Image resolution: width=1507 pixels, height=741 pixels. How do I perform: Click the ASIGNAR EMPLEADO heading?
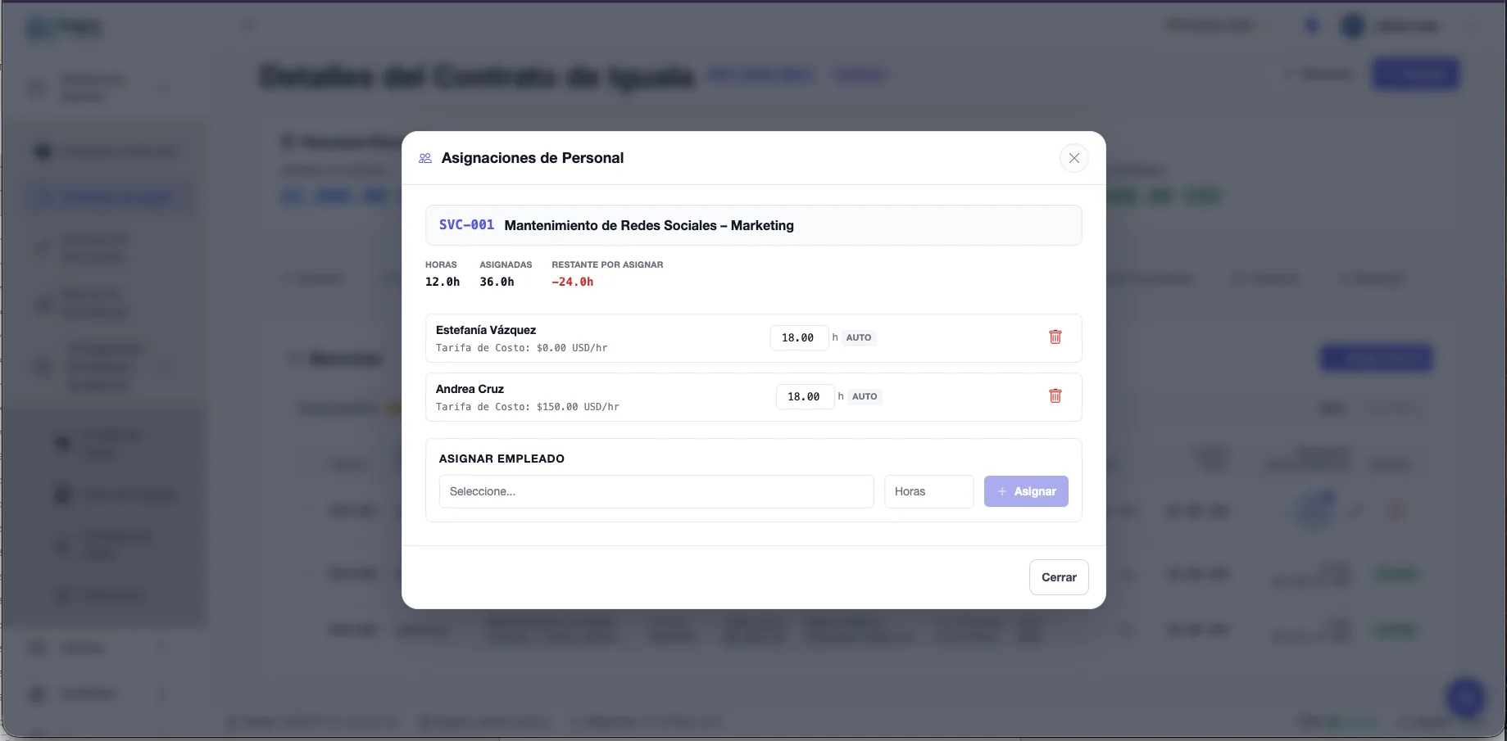pos(502,459)
